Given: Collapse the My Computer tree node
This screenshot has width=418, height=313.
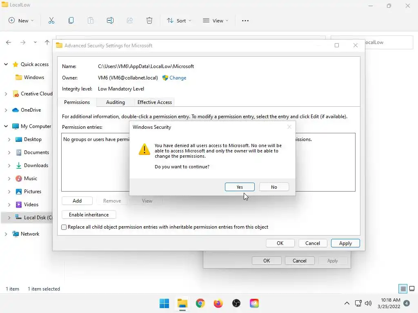Looking at the screenshot, I should 6,126.
